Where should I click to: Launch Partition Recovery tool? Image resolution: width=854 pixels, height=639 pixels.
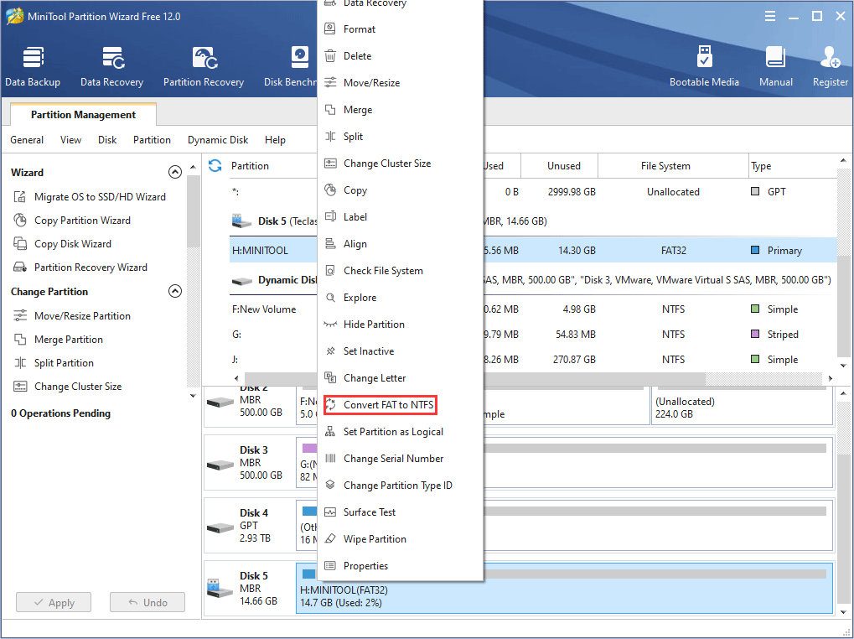tap(203, 66)
